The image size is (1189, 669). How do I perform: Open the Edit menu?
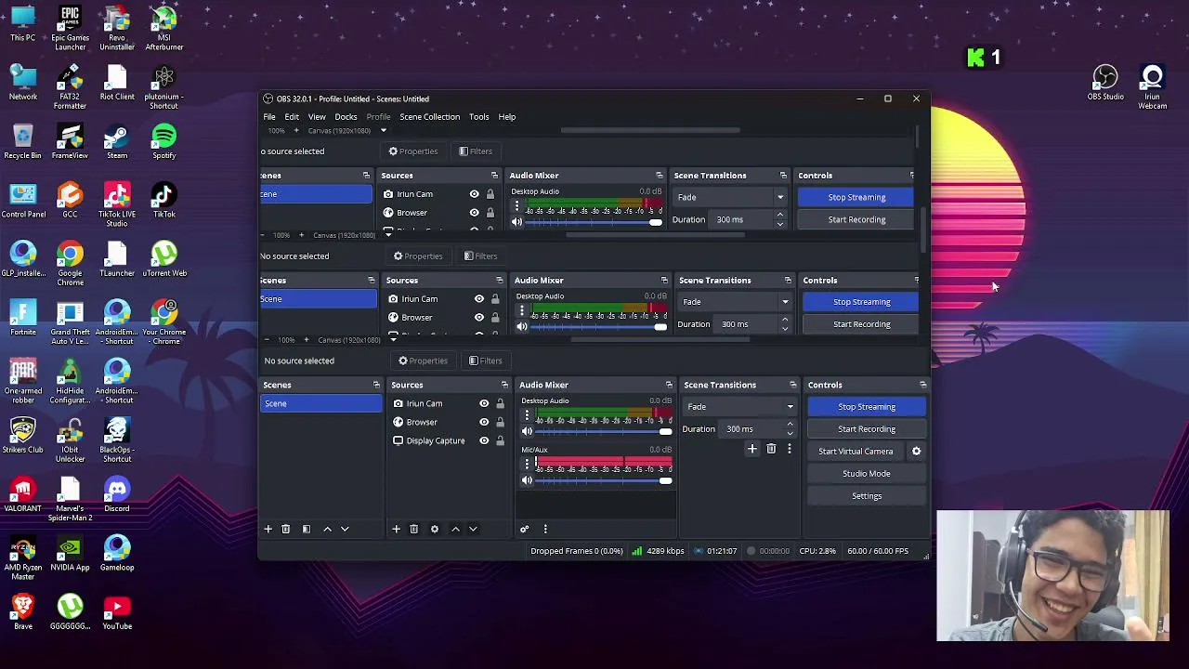[292, 117]
